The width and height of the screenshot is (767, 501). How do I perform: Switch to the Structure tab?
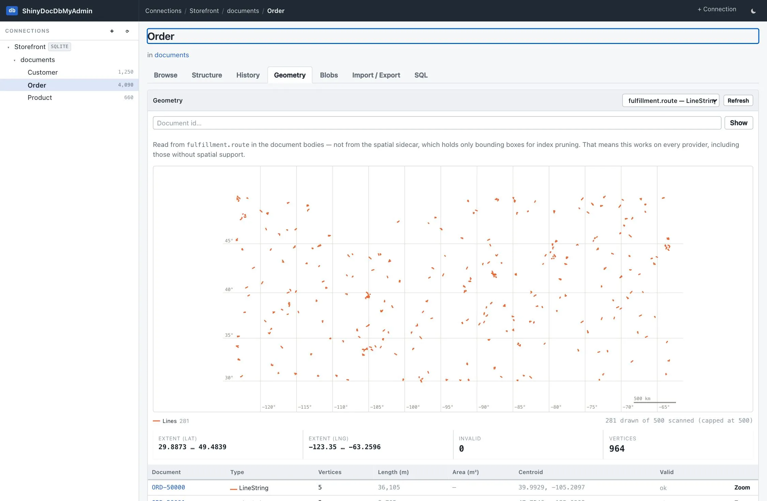click(207, 75)
